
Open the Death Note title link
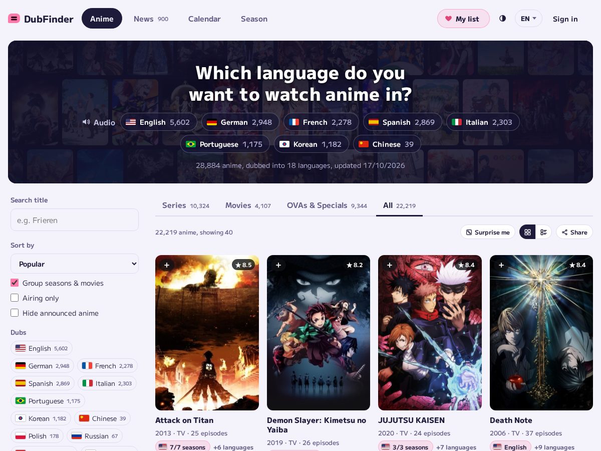pos(511,420)
